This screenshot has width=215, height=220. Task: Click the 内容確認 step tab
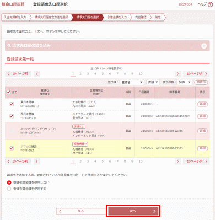(141, 17)
